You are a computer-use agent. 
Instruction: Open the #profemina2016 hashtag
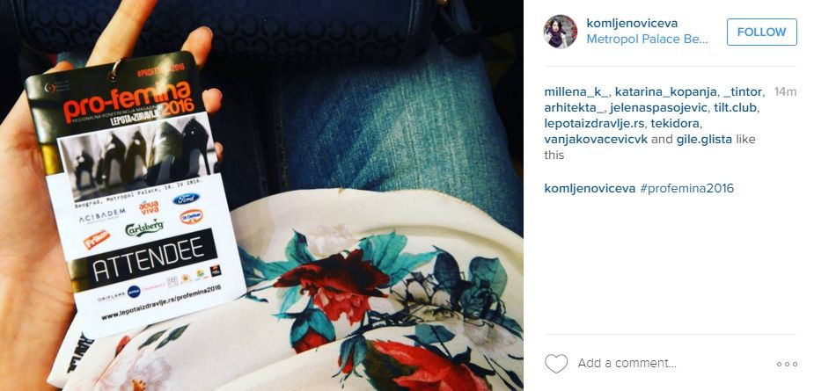point(686,188)
